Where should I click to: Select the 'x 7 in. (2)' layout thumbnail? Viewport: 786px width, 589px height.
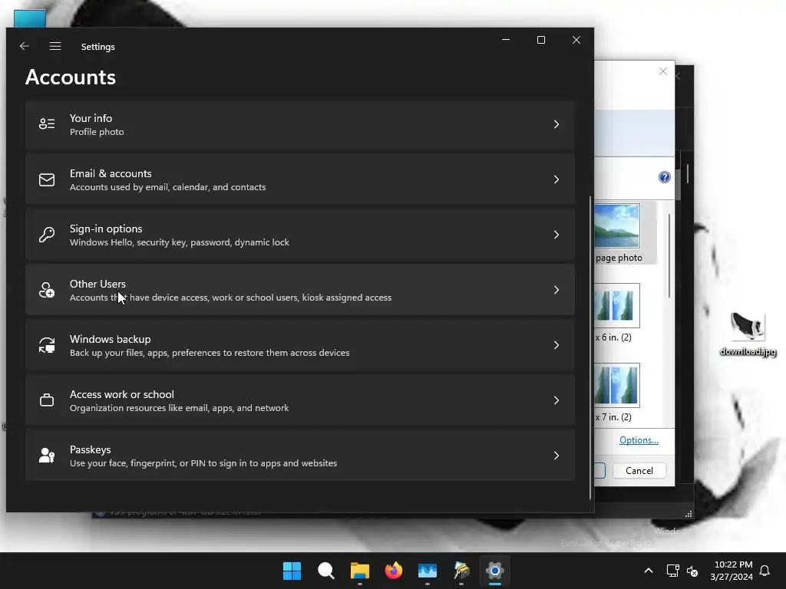(616, 385)
